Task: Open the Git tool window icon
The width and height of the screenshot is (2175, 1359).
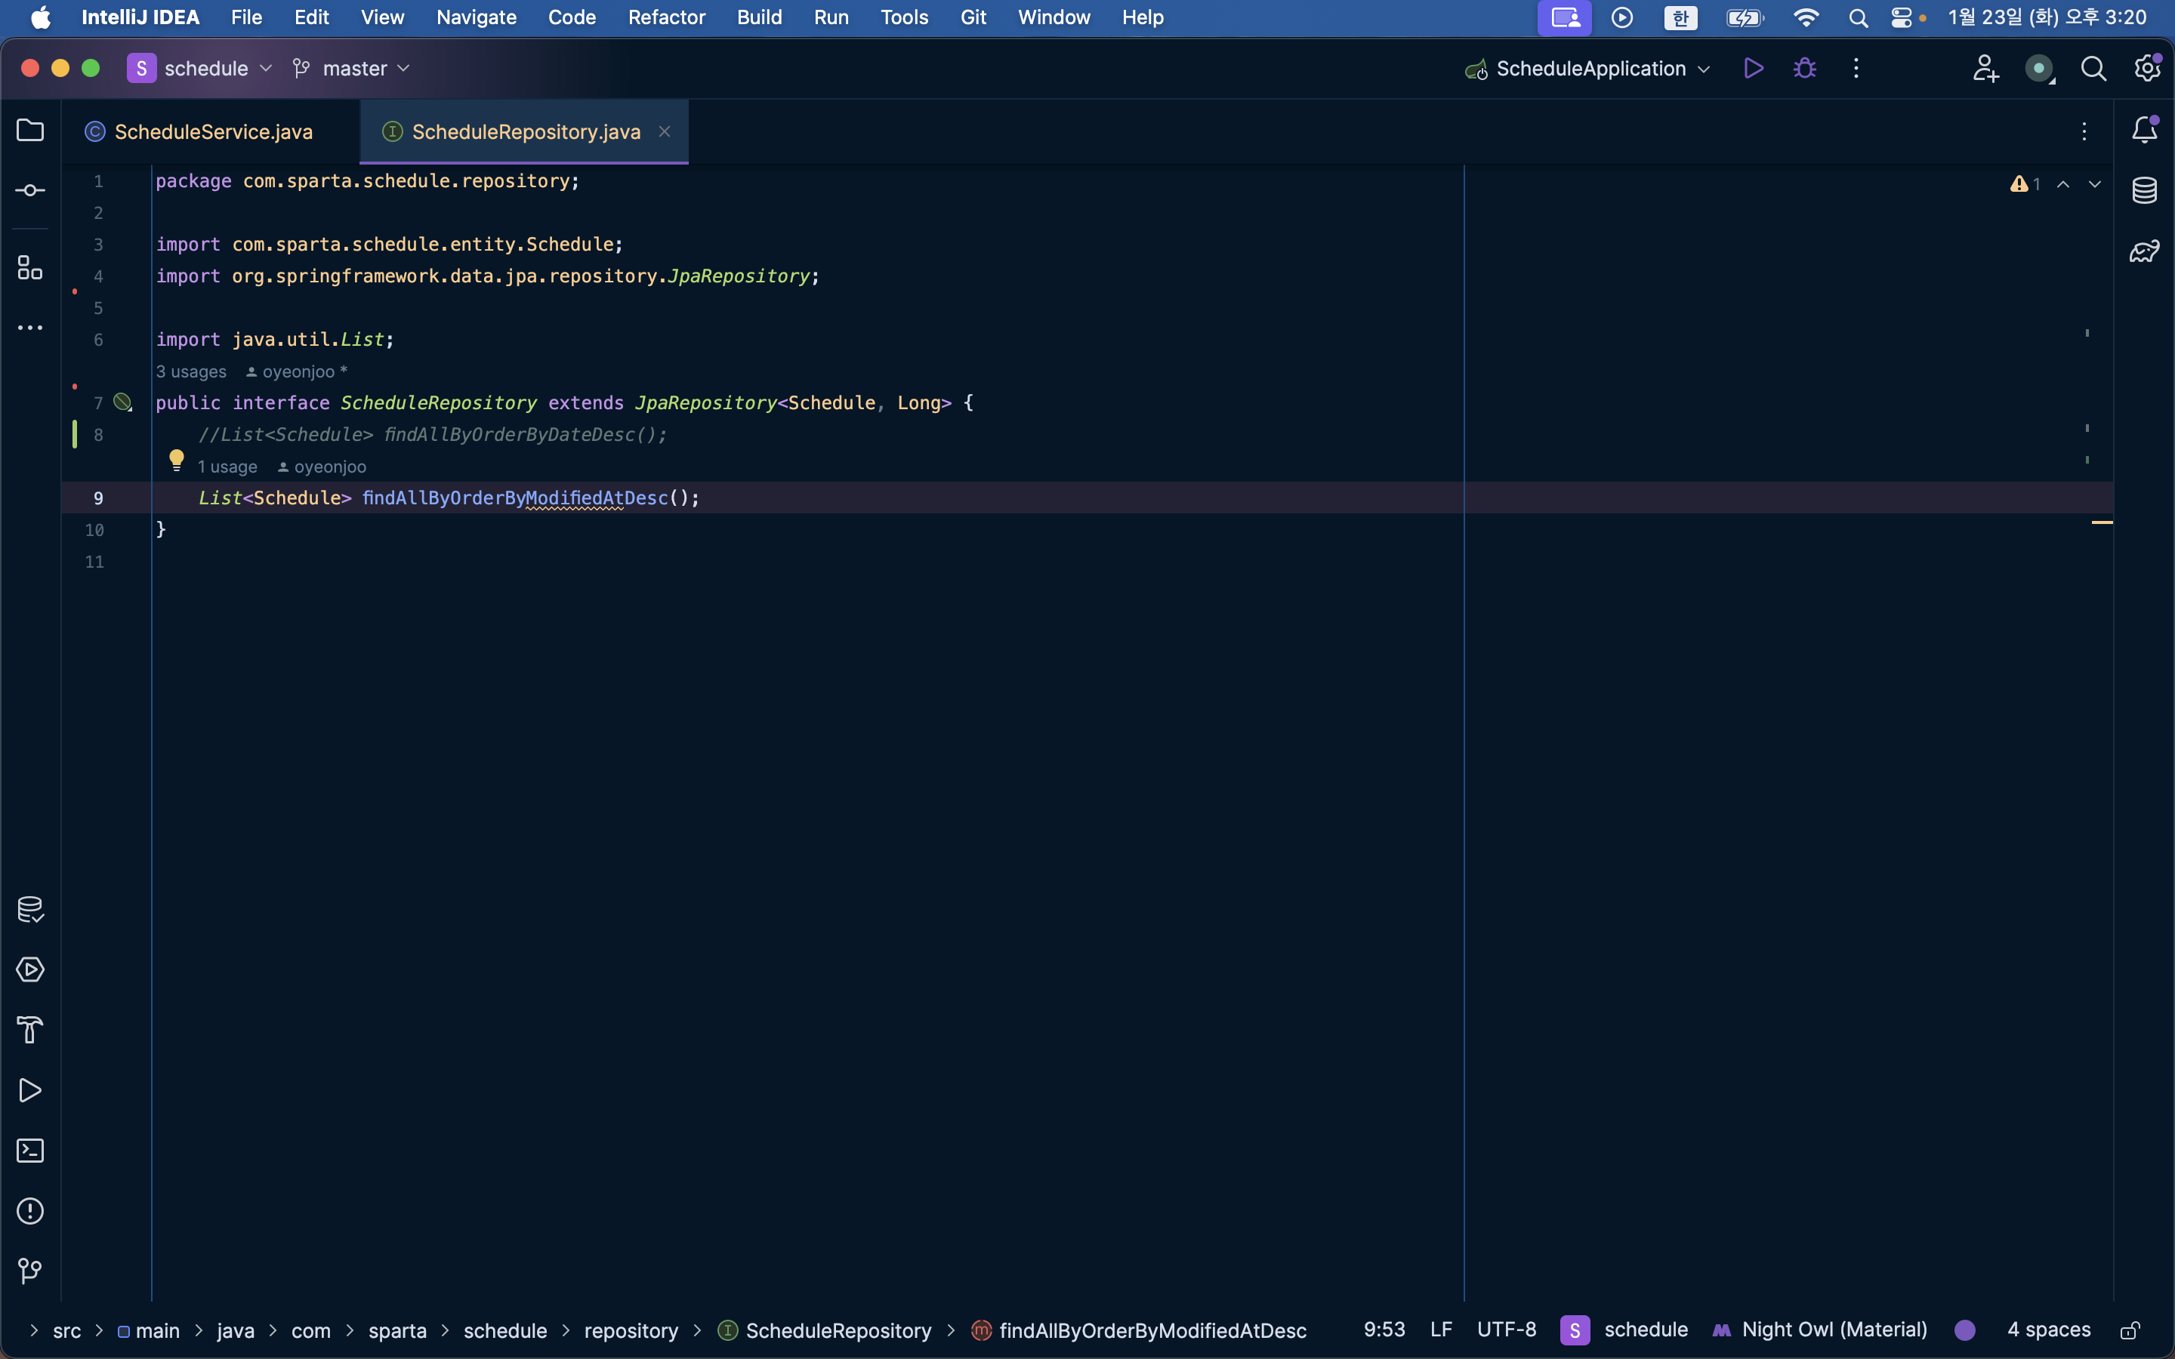Action: pyautogui.click(x=29, y=1271)
